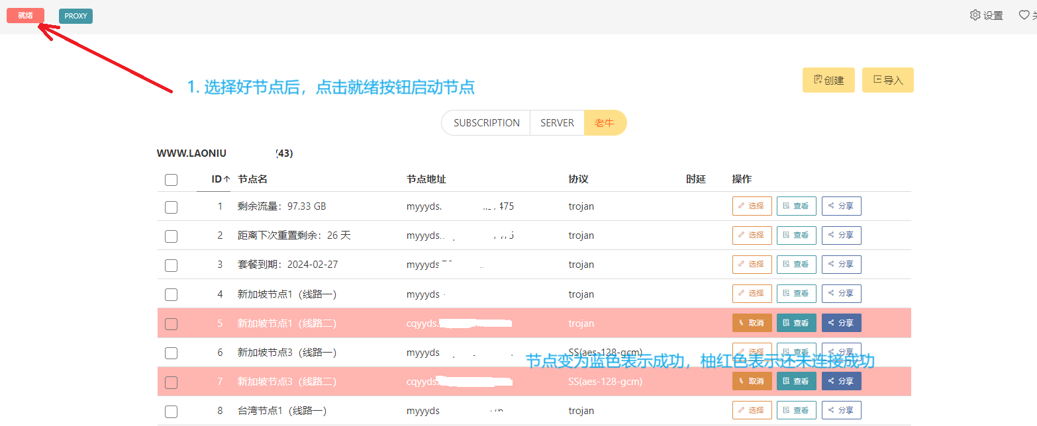Click 查看 for node ID 1
The height and width of the screenshot is (426, 1037).
pyautogui.click(x=796, y=206)
